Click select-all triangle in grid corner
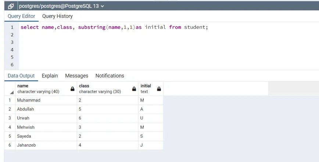The height and width of the screenshot is (162, 319). [12, 93]
